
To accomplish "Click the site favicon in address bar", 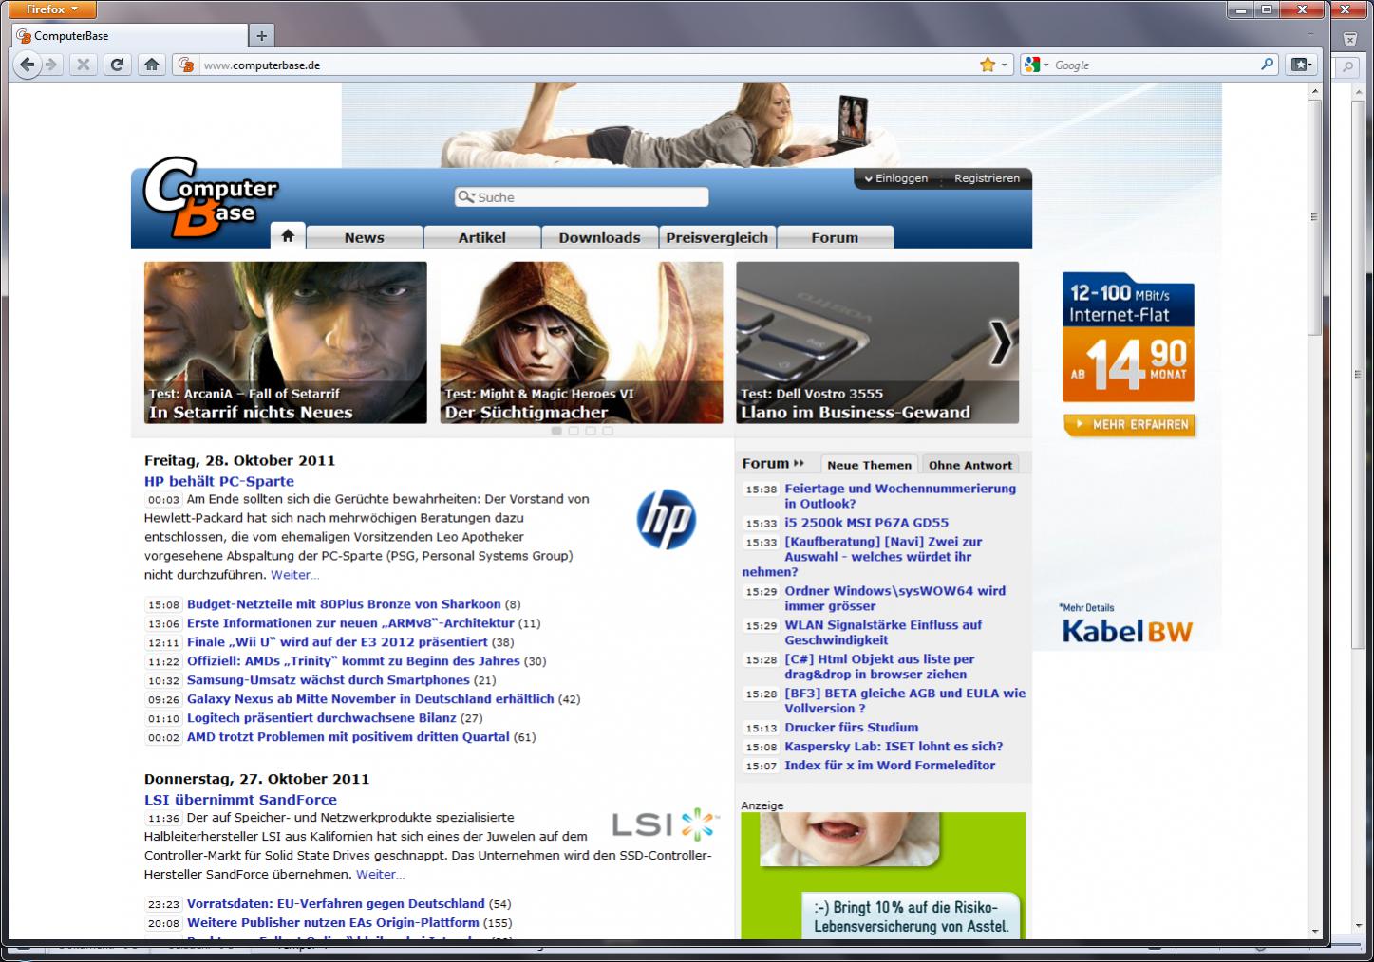I will pyautogui.click(x=187, y=65).
